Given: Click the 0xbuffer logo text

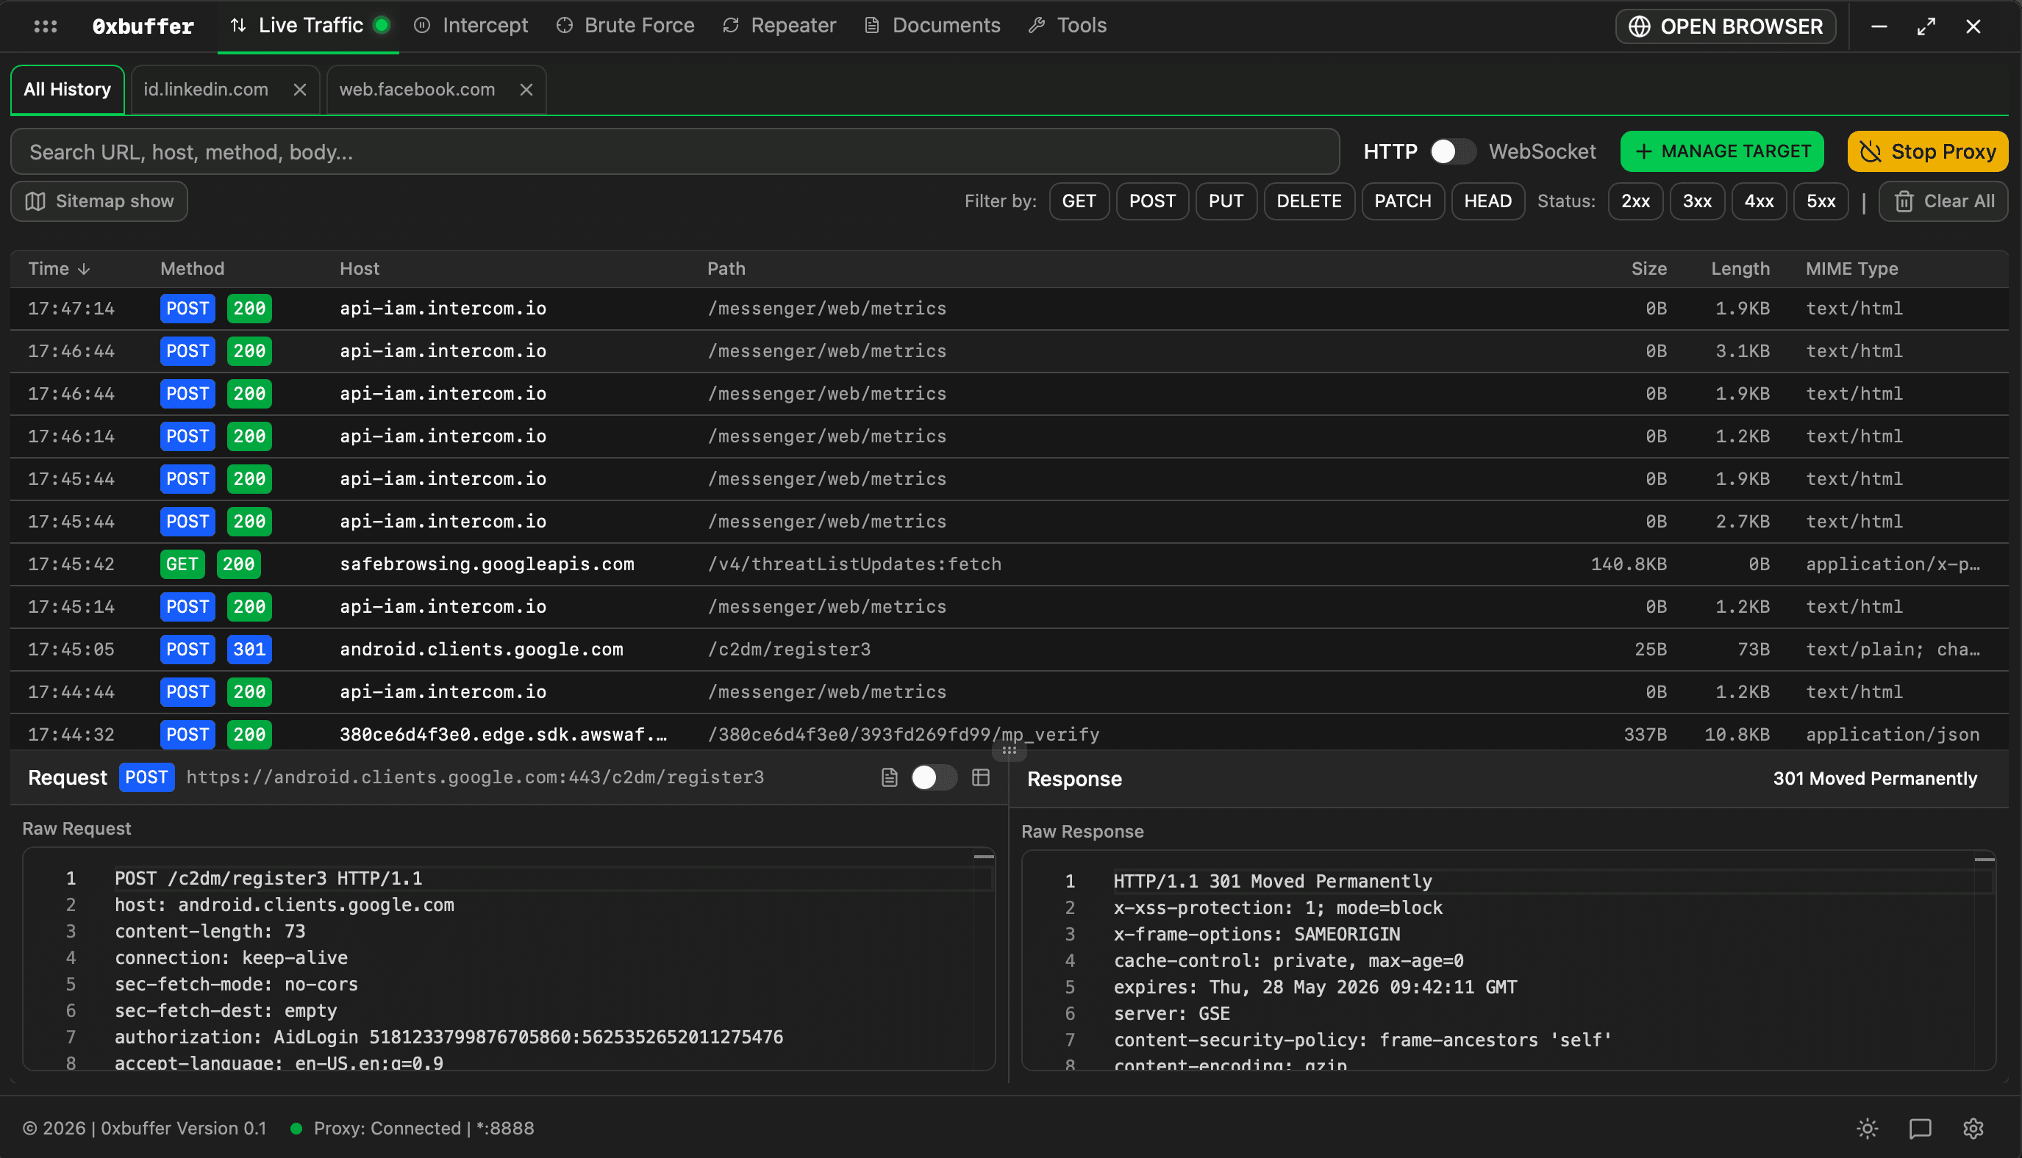Looking at the screenshot, I should (x=143, y=26).
